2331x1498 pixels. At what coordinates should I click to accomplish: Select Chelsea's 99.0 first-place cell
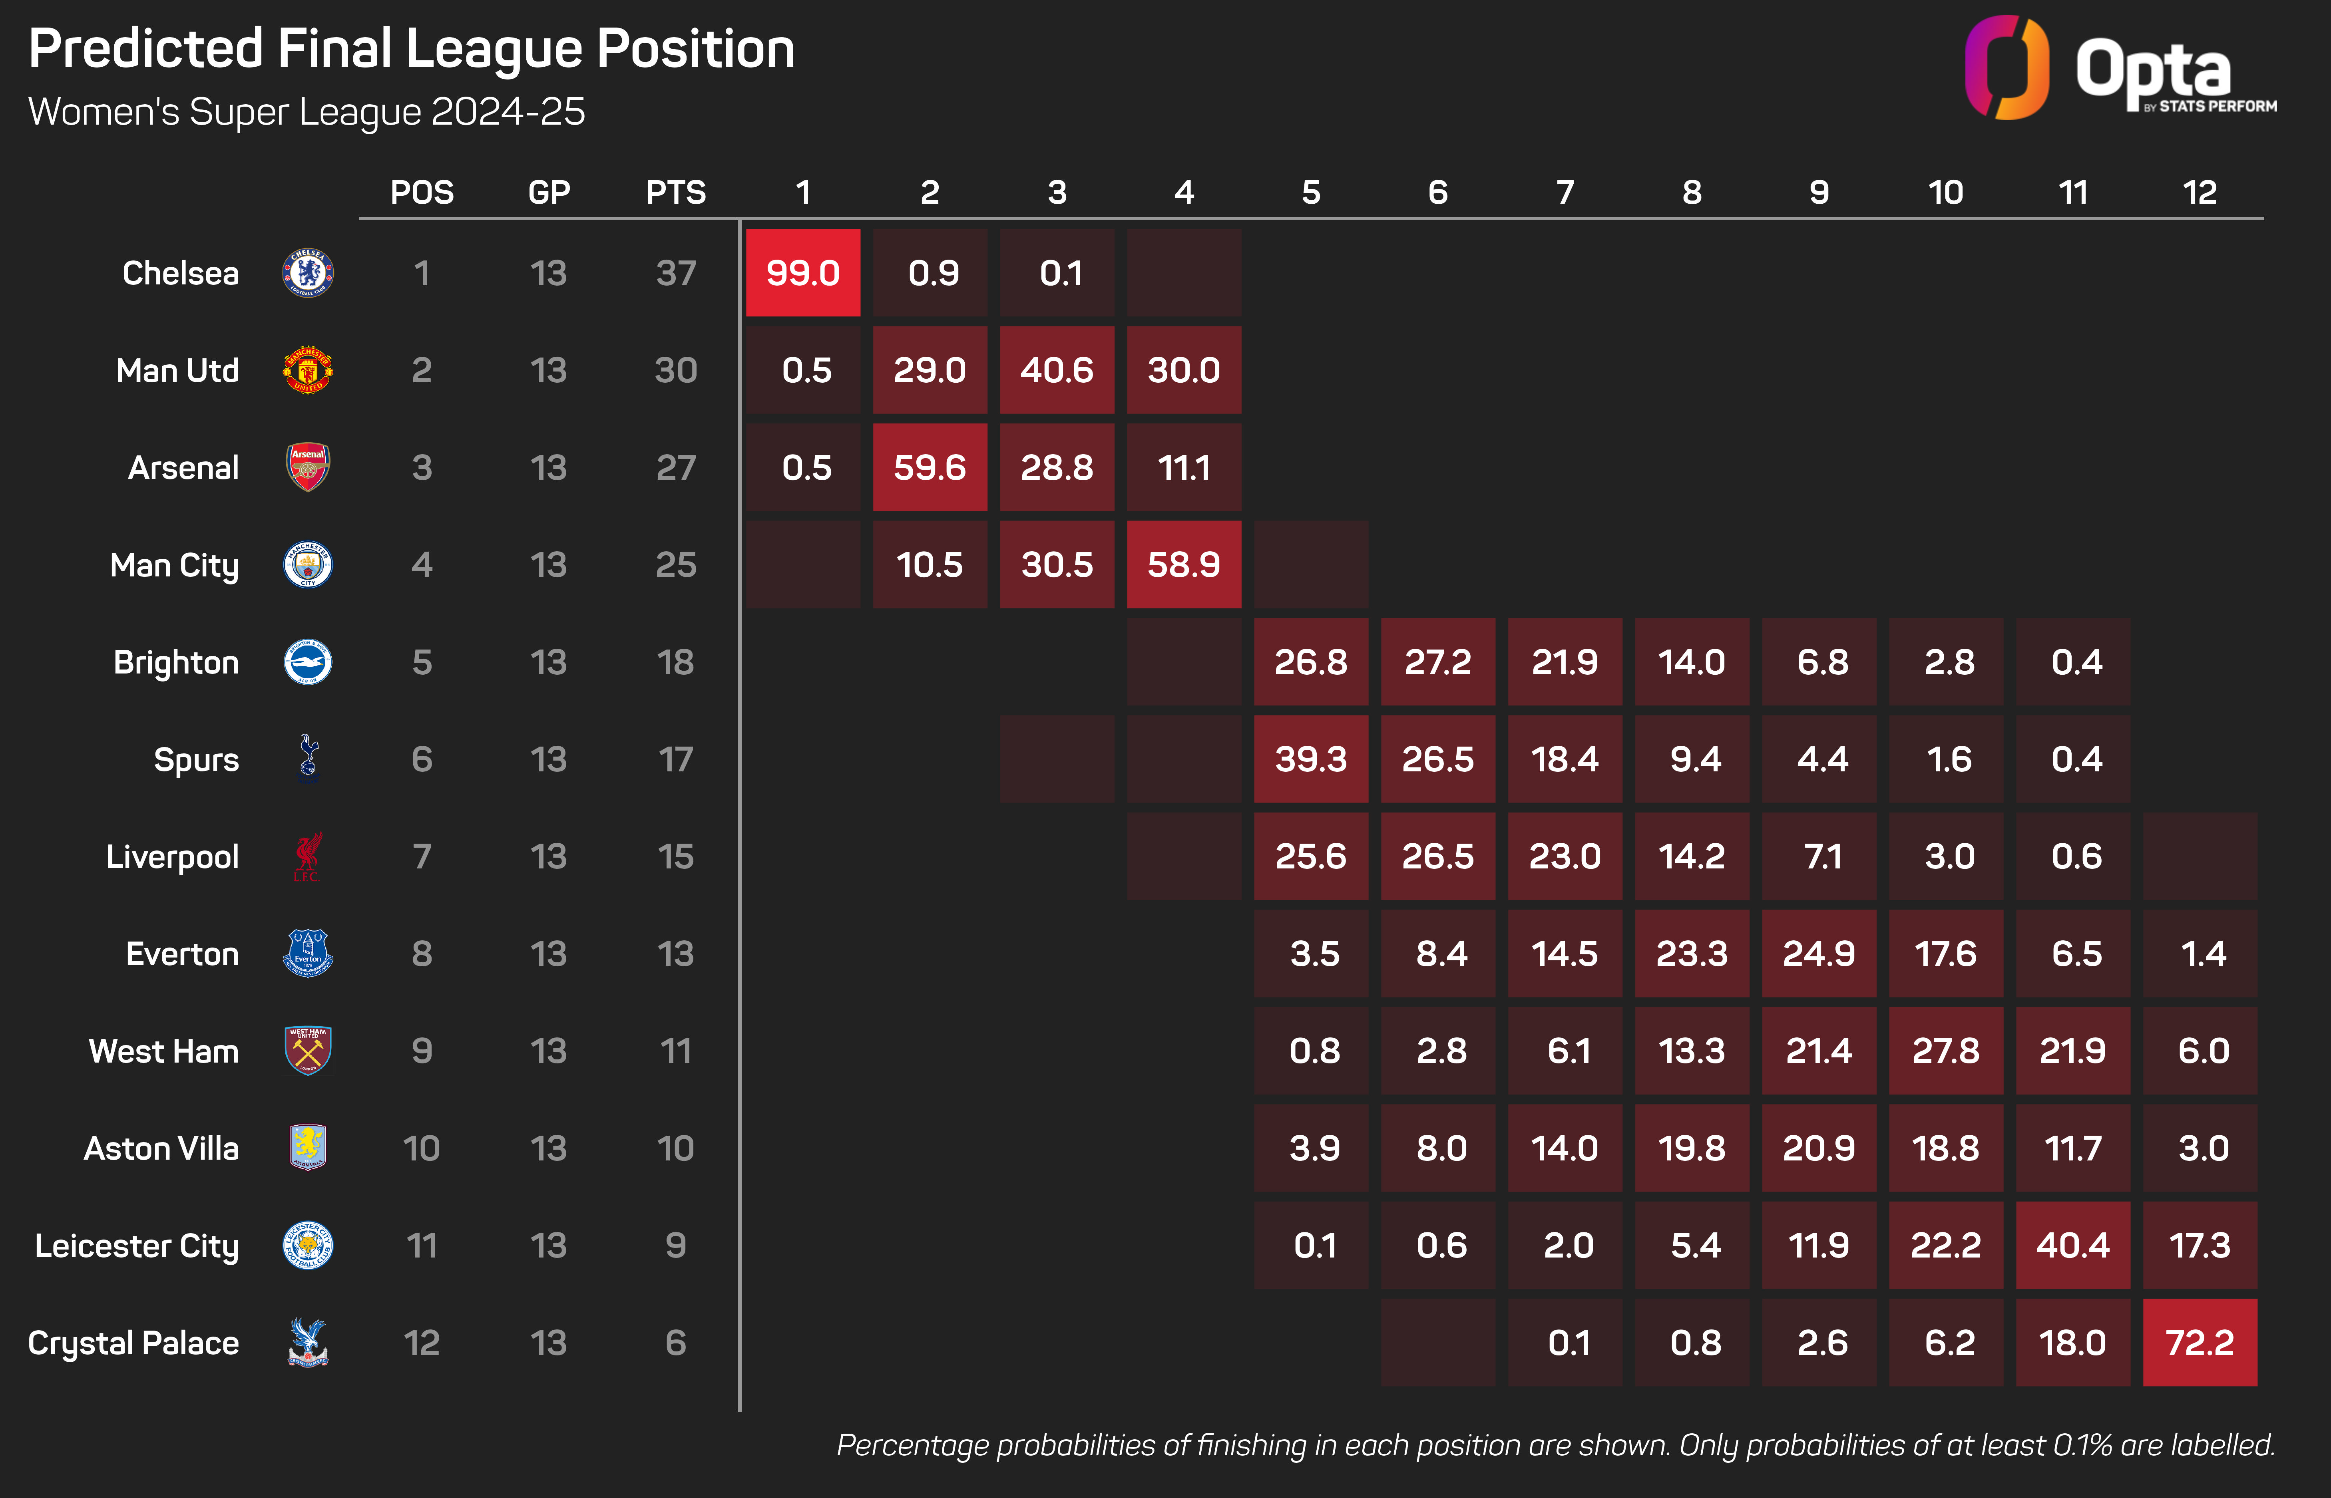802,273
